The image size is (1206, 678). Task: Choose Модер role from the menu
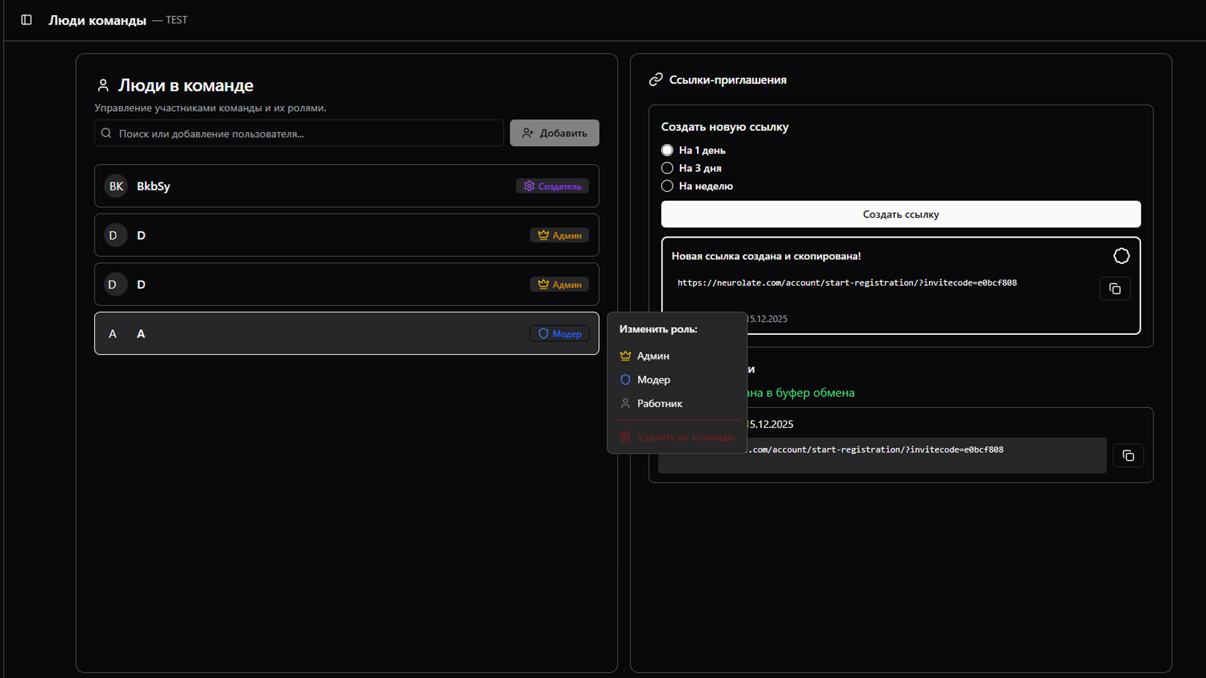(x=653, y=380)
